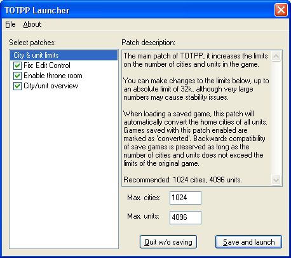291x258 pixels.
Task: Close the TOTPP Launcher window
Action: pos(281,10)
